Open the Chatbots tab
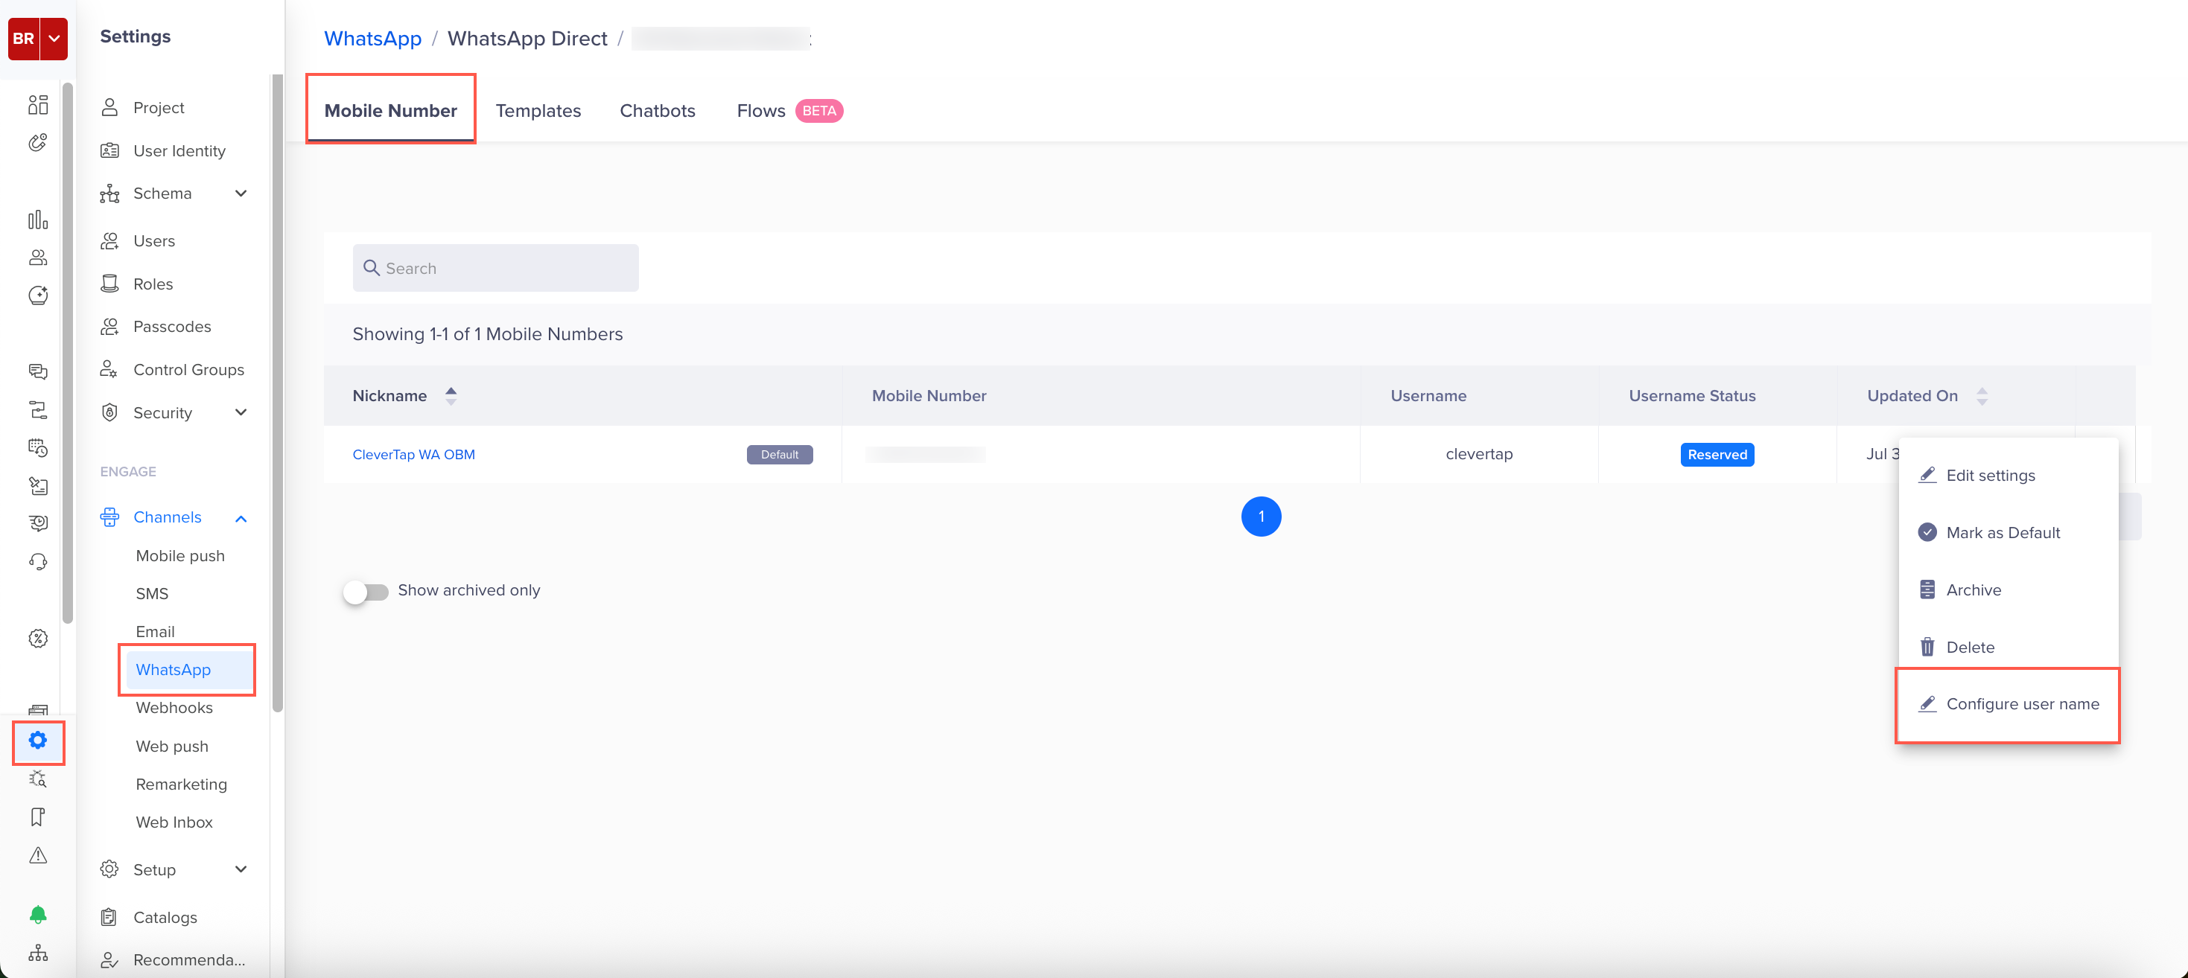The height and width of the screenshot is (978, 2188). pos(658,110)
